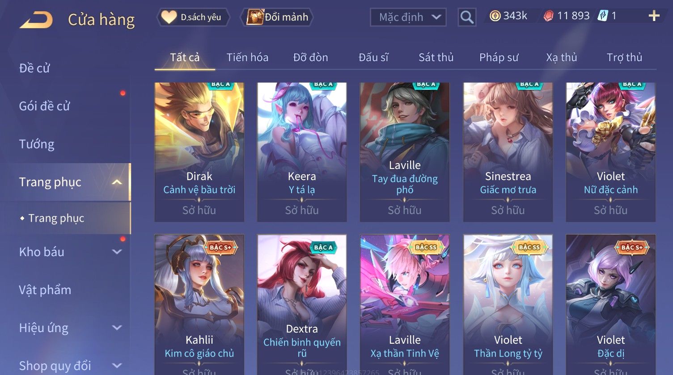
Task: Collapse the Trang phục sidebar section
Action: (117, 182)
